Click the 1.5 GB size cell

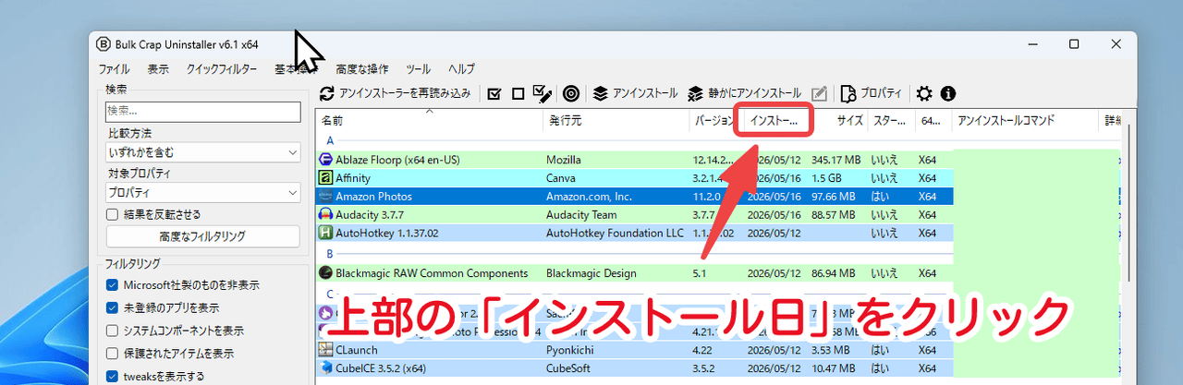pos(827,178)
